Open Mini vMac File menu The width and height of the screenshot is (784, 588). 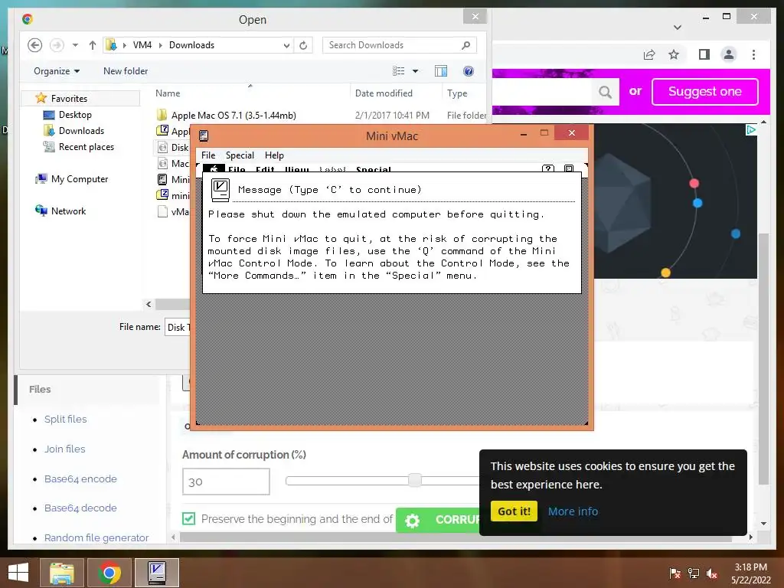tap(208, 155)
